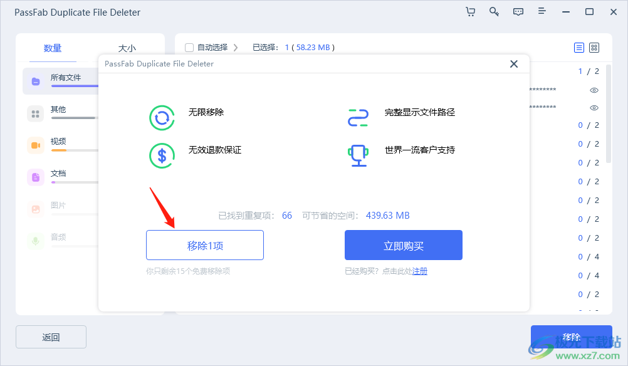628x366 pixels.
Task: Click the 世界一流客户支持 trophy icon
Action: coord(358,155)
